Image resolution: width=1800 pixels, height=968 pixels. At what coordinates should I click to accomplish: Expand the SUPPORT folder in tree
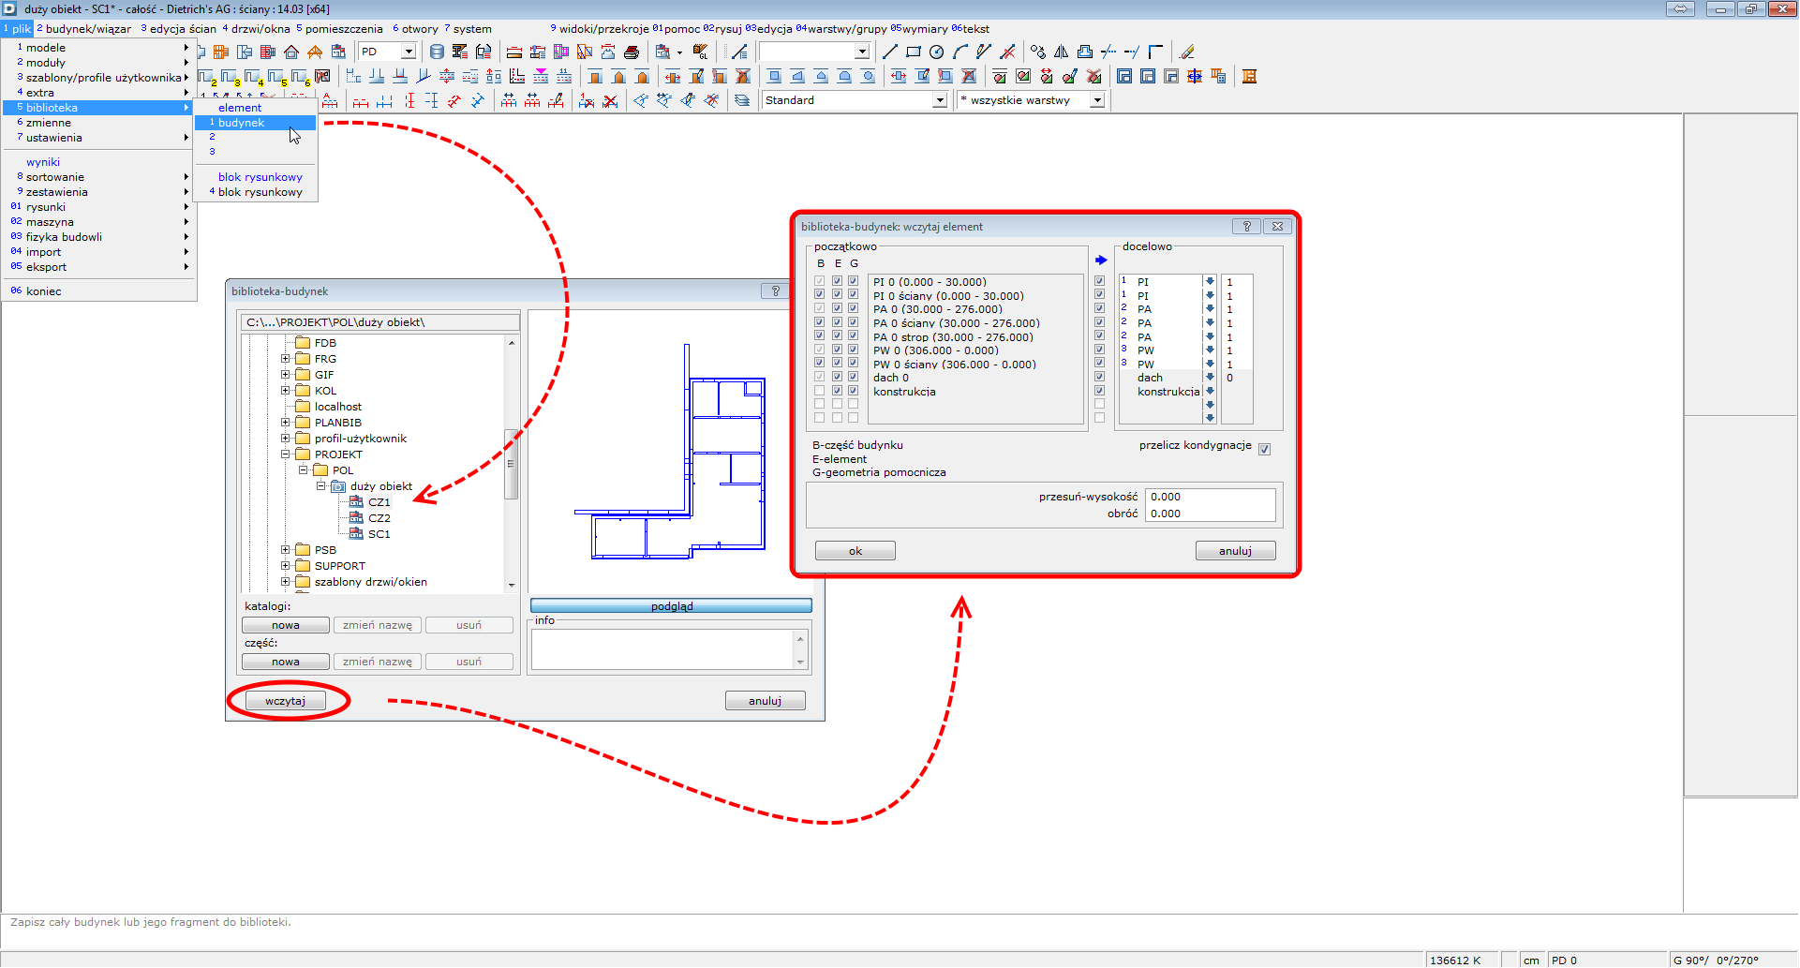tap(286, 566)
